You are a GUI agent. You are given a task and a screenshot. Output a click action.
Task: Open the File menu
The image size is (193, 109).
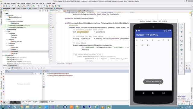(x=2, y=3)
